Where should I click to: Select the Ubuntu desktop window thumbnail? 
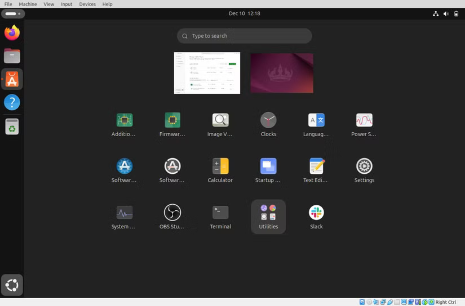click(281, 73)
